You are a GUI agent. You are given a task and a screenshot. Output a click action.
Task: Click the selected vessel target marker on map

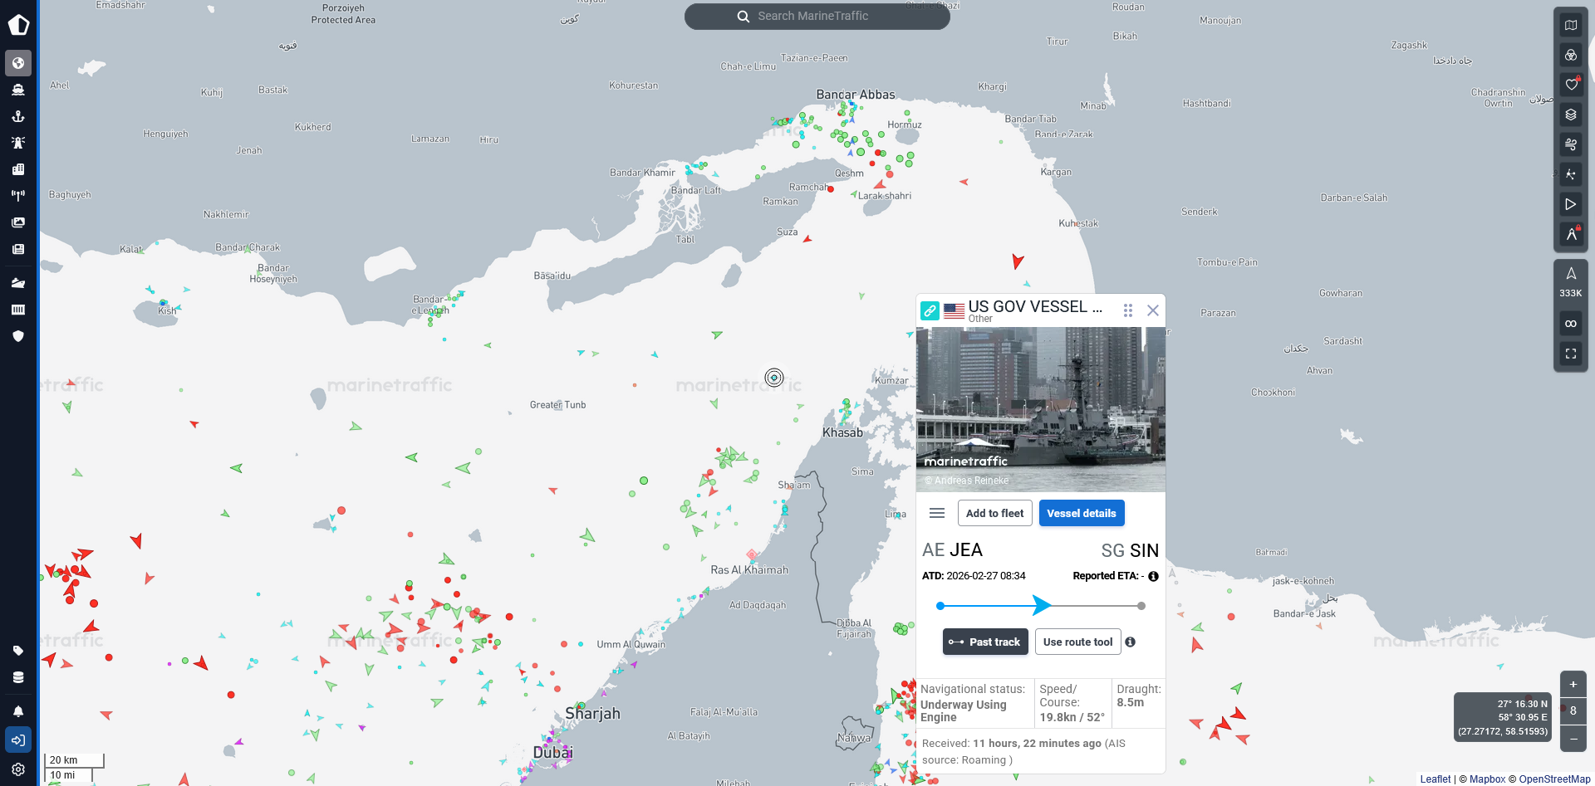point(774,378)
